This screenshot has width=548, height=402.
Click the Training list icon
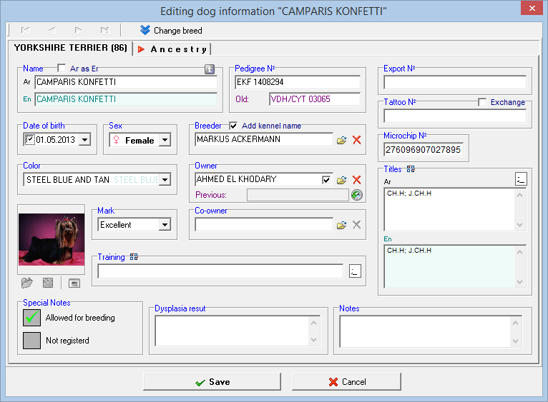(134, 257)
